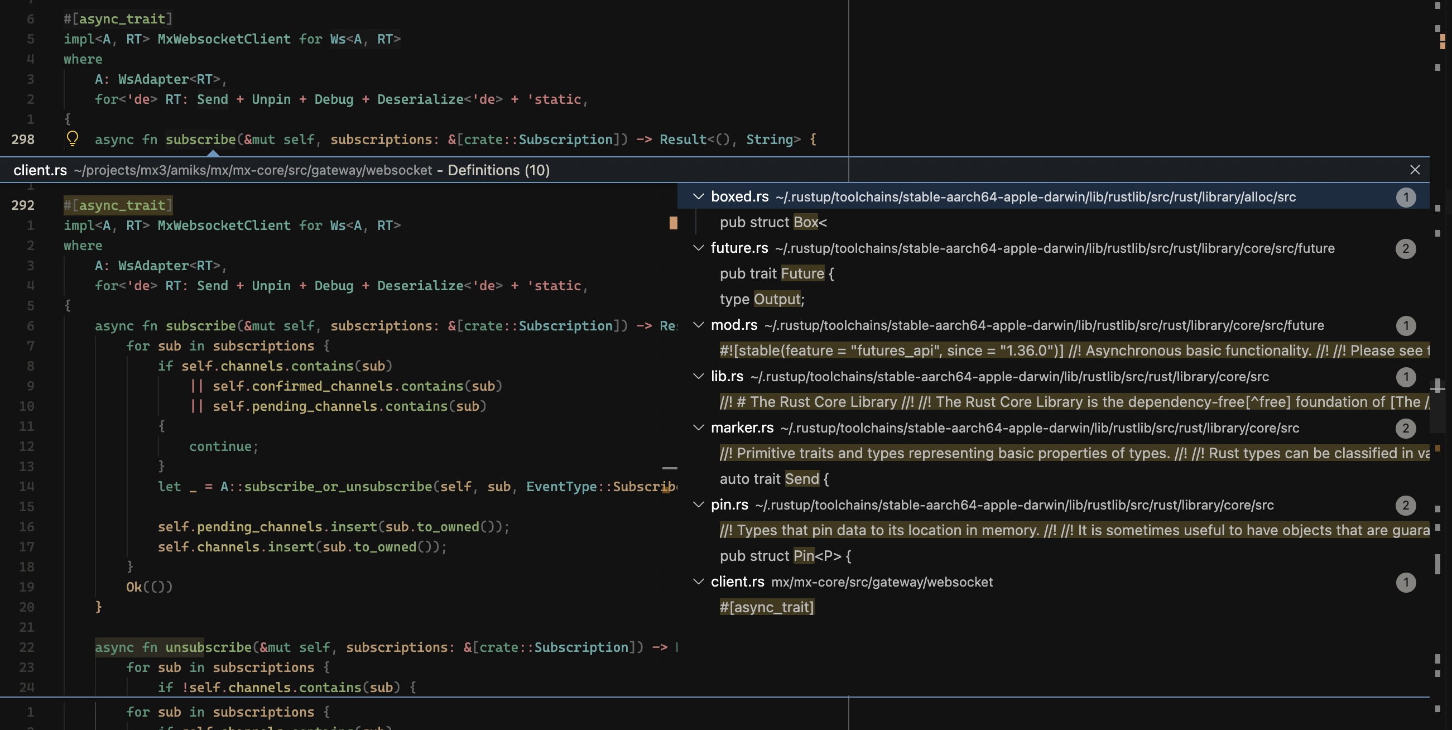The image size is (1452, 730).
Task: Select the '#[async_trait]' result under client.rs
Action: [766, 608]
